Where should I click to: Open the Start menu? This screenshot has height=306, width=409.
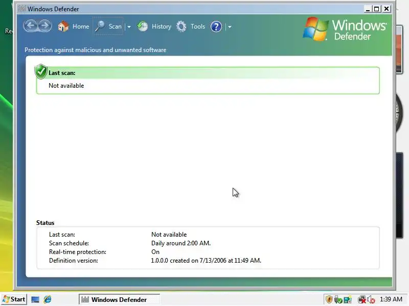pyautogui.click(x=14, y=299)
